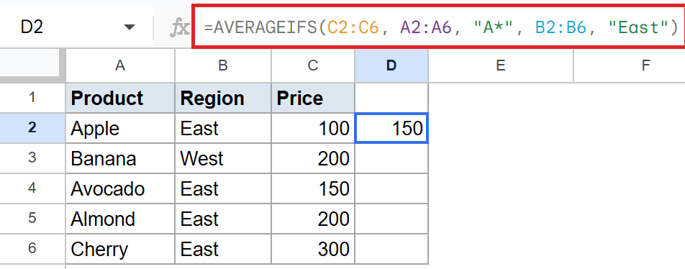Select empty cell D6 beside Cherry row
This screenshot has height=269, width=685.
(391, 248)
